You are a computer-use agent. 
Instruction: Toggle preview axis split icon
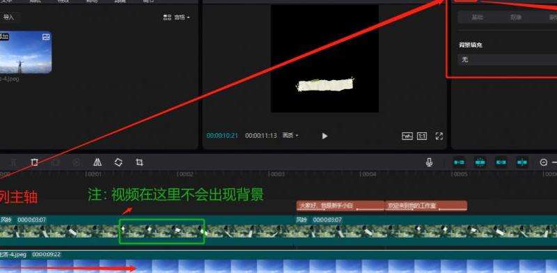522,162
